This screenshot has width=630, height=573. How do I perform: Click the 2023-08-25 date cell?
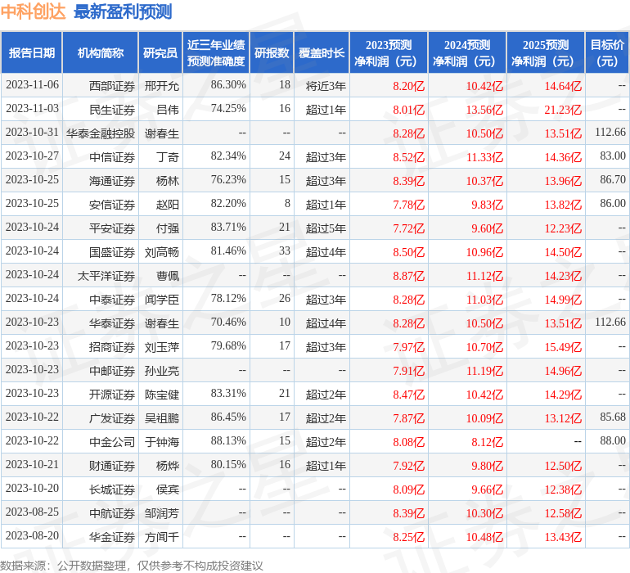pyautogui.click(x=32, y=512)
